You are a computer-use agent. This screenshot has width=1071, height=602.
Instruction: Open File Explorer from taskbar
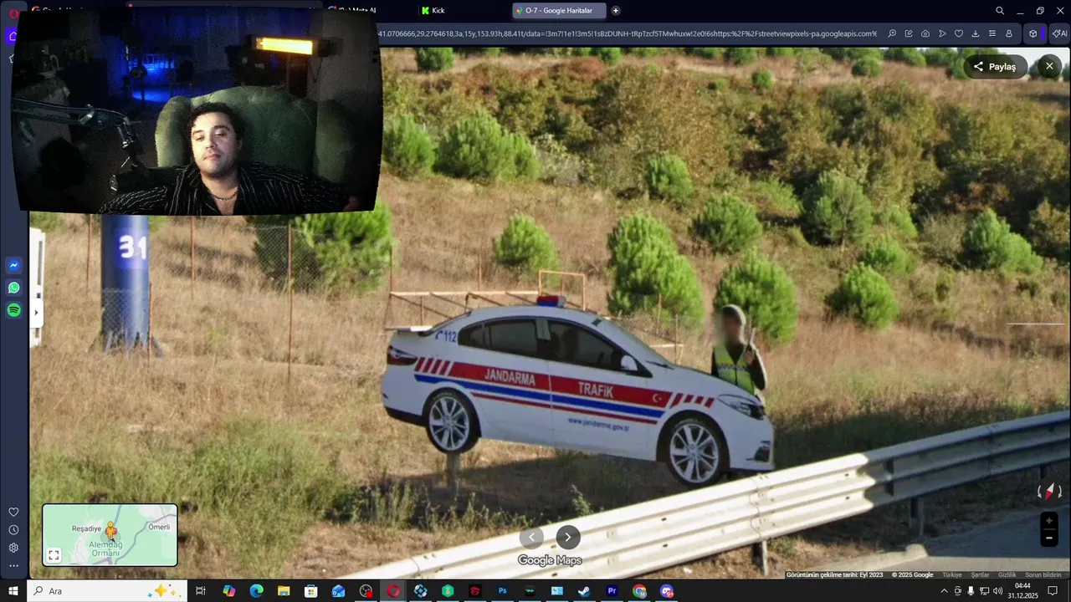[284, 591]
